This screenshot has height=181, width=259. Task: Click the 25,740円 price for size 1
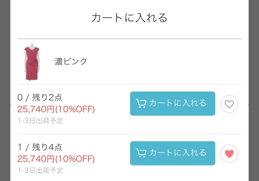click(x=36, y=159)
